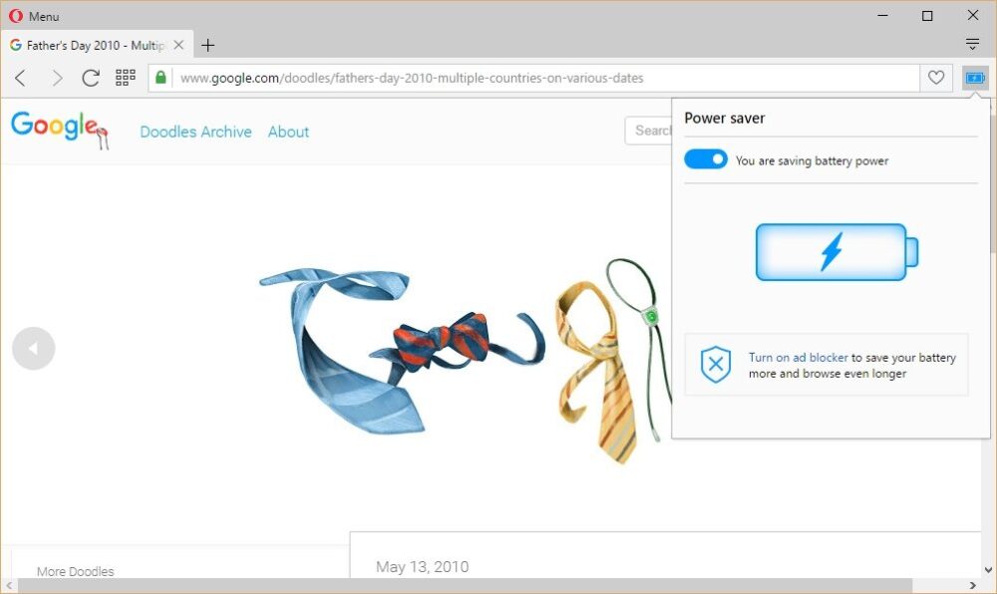Click the Turn on ad blocker link
Viewport: 997px width, 594px height.
click(x=798, y=357)
